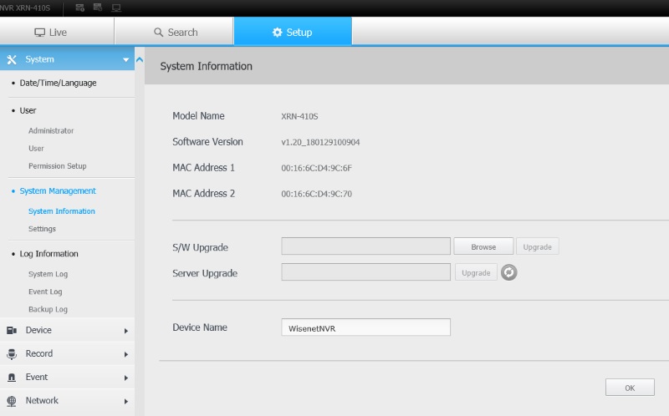Click the Device Name text field
669x416 pixels.
coord(365,327)
